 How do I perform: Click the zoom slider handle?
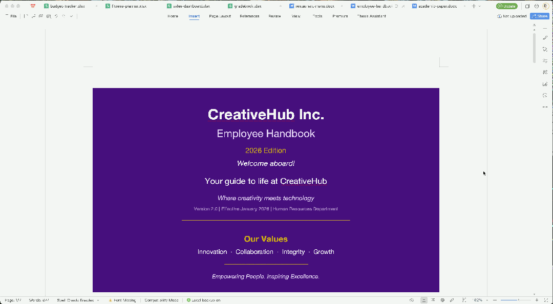click(x=518, y=300)
